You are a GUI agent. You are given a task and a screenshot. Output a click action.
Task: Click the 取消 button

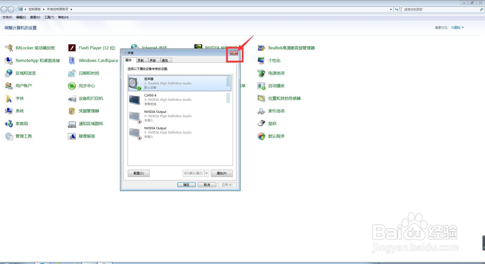click(207, 185)
